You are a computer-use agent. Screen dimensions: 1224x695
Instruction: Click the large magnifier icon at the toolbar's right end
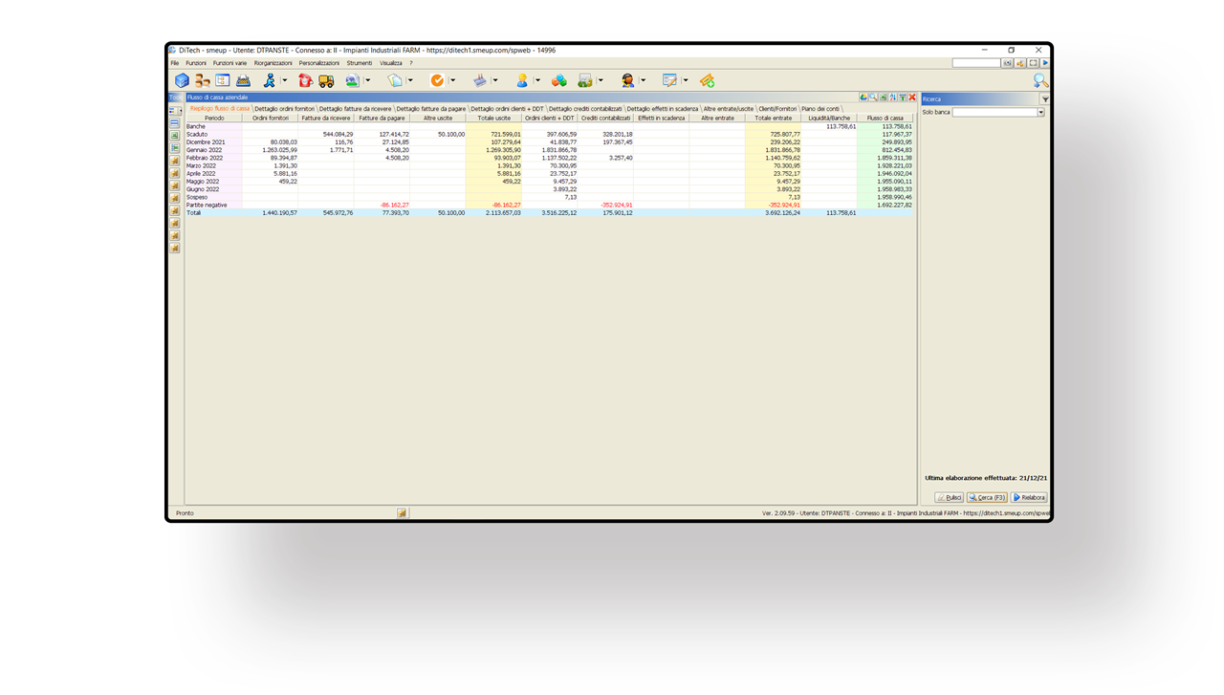click(1040, 80)
